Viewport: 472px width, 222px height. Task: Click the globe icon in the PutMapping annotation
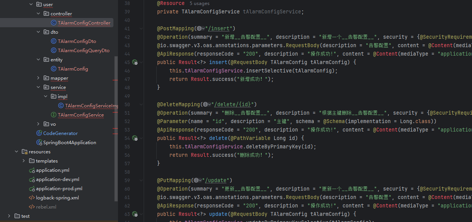point(197,181)
